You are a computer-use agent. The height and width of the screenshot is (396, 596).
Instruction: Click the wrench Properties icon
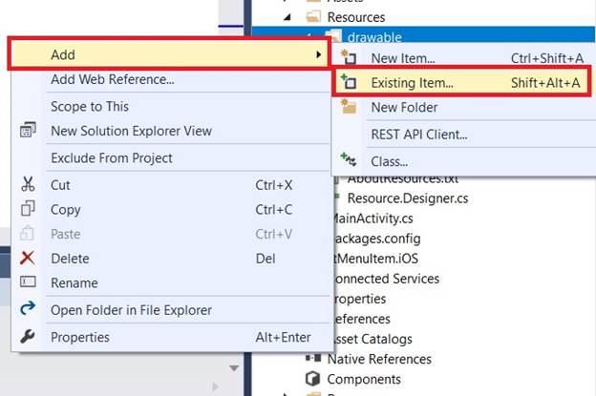coord(28,336)
